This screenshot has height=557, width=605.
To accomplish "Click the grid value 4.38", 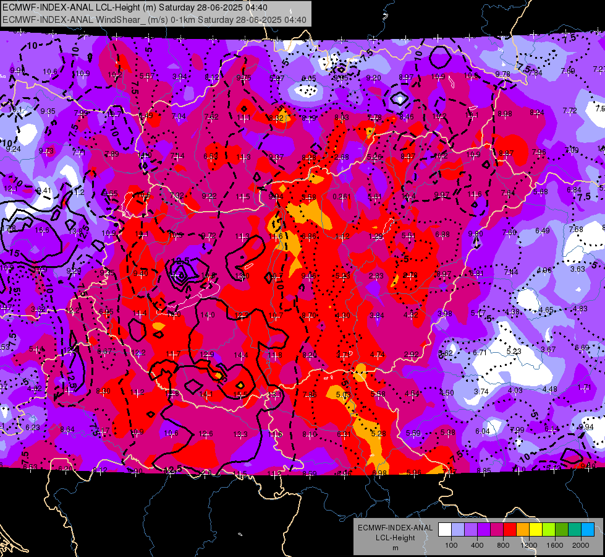I will click(512, 312).
